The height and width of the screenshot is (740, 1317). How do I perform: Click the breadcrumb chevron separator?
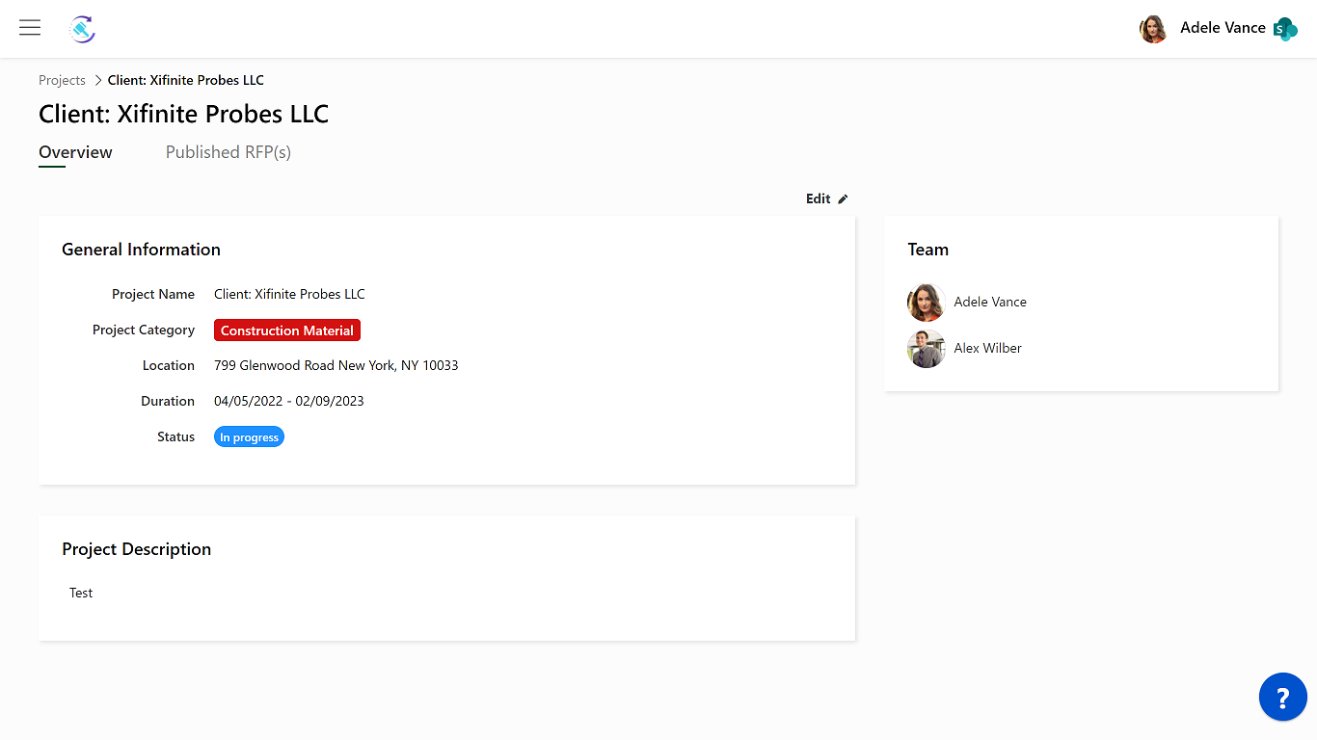(97, 80)
